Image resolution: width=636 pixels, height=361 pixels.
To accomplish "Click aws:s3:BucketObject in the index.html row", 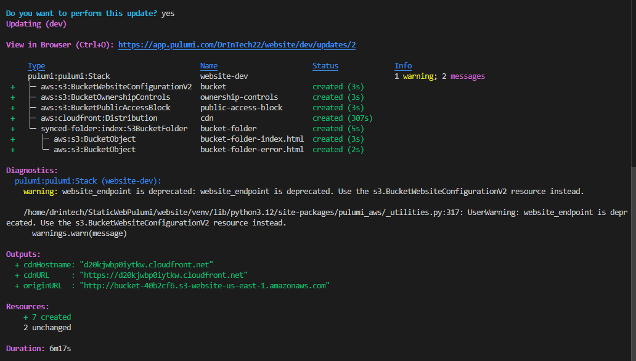I will (94, 139).
